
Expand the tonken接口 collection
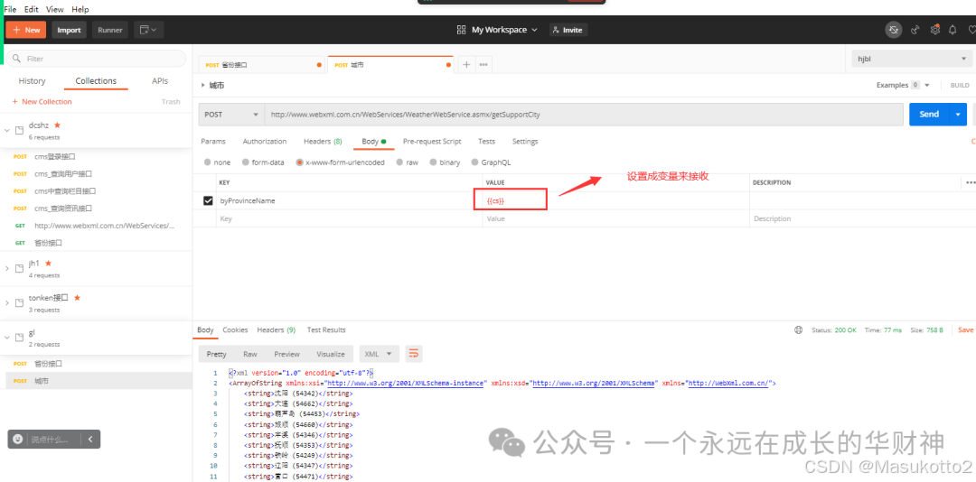point(7,303)
